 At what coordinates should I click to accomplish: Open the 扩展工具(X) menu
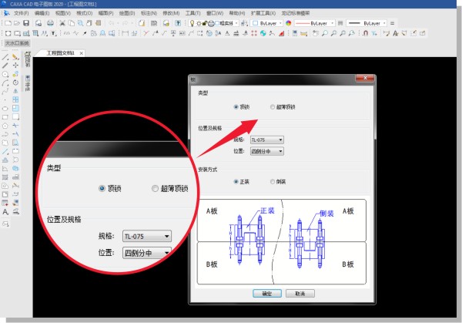263,13
